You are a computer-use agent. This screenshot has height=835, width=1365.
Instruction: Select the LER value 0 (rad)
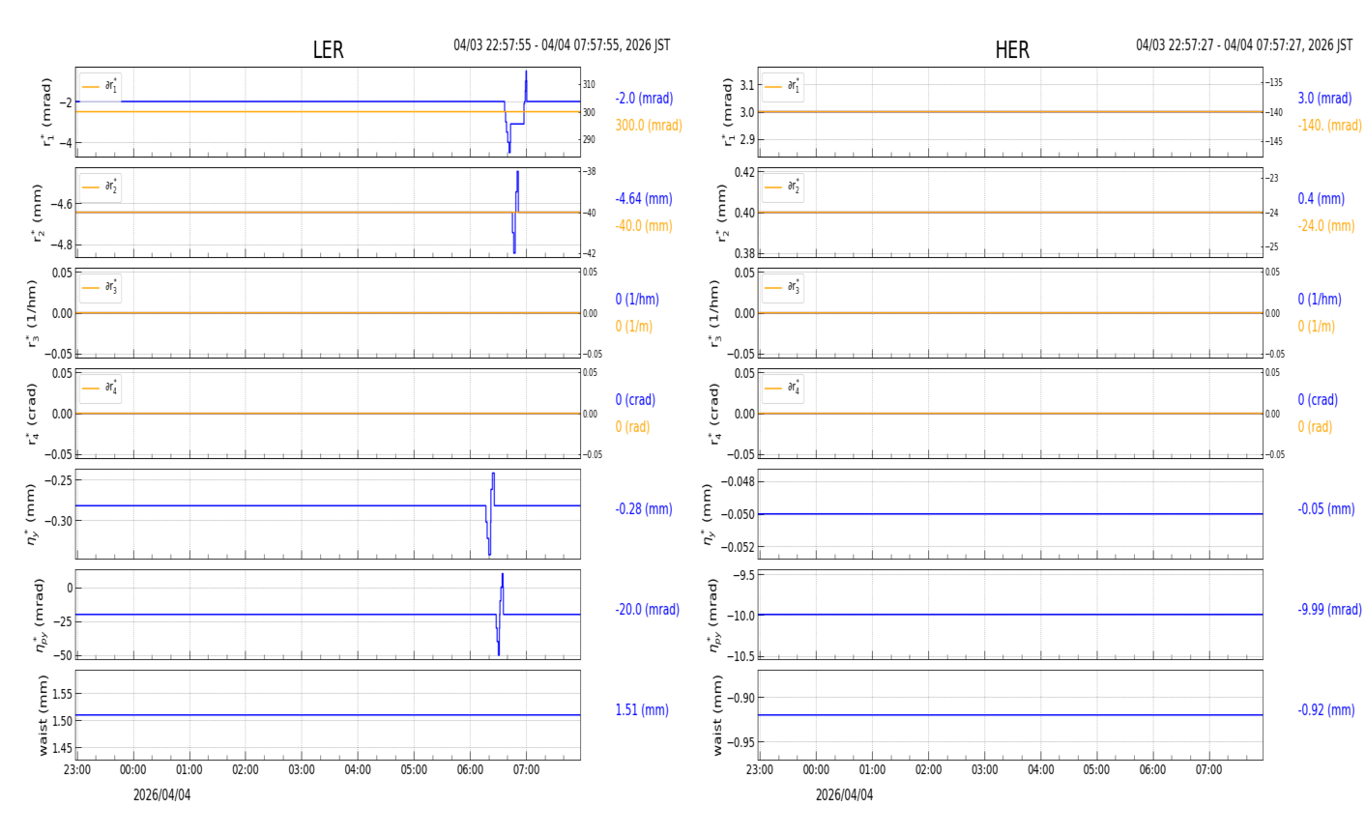point(632,427)
